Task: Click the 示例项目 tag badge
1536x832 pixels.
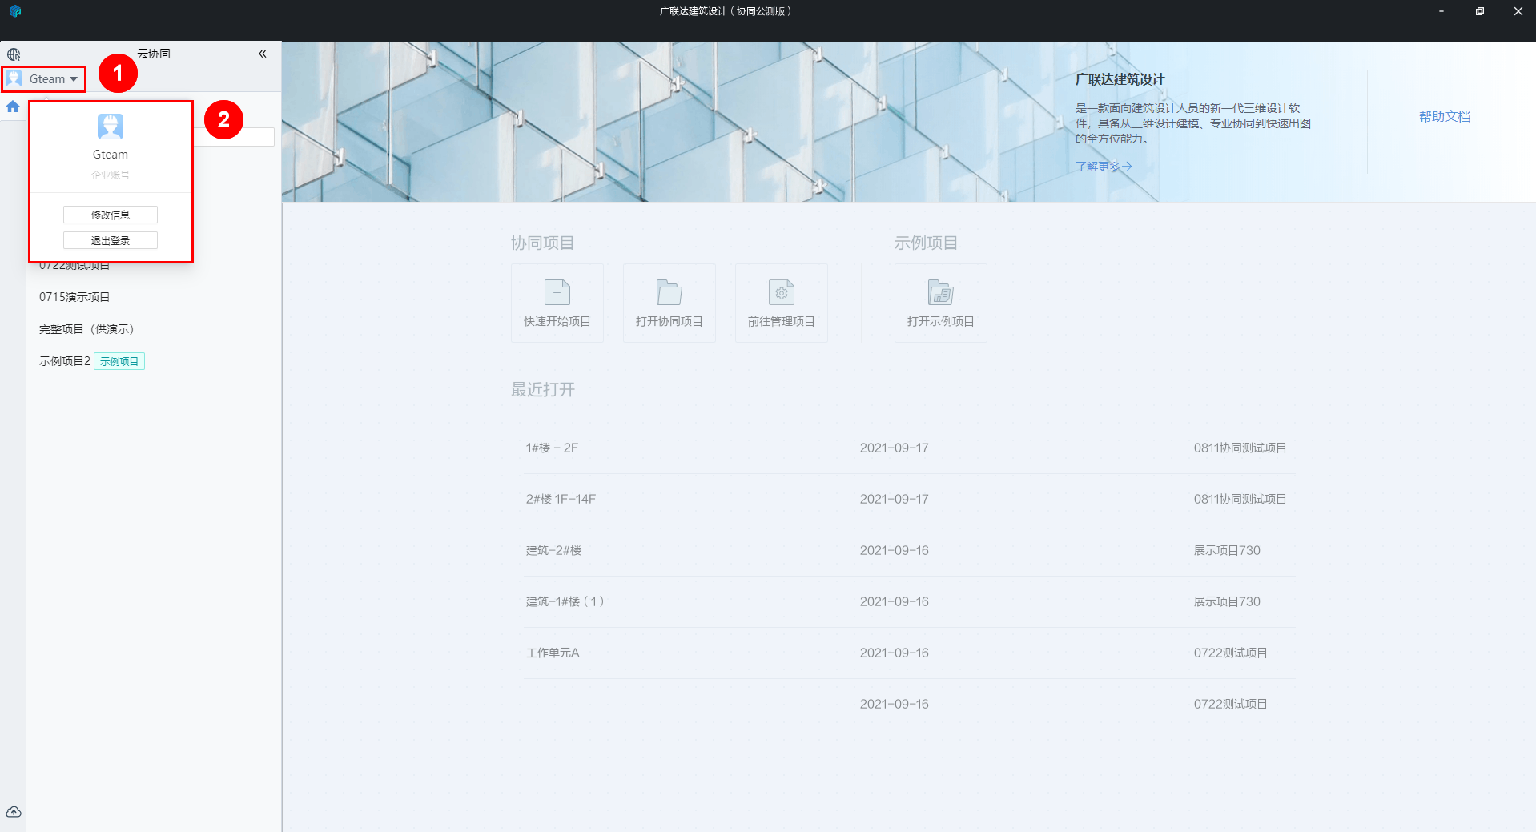Action: coord(119,361)
